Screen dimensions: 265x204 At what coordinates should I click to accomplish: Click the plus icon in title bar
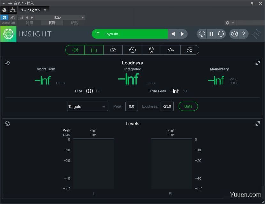click(x=10, y=3)
